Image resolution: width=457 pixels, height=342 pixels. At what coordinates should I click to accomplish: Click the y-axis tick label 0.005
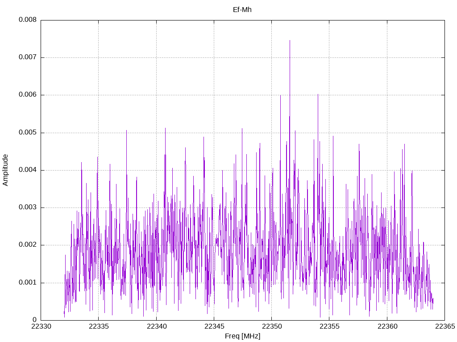coord(28,133)
